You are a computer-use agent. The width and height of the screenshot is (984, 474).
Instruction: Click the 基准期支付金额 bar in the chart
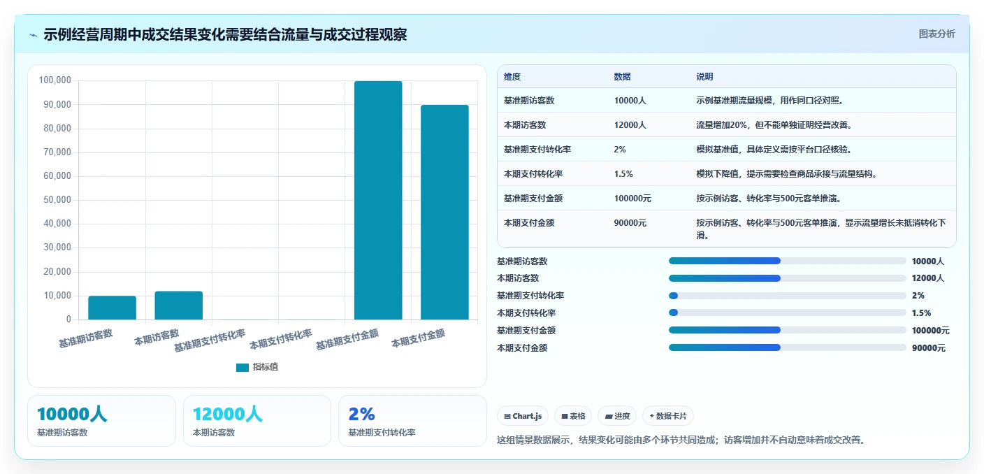(378, 200)
